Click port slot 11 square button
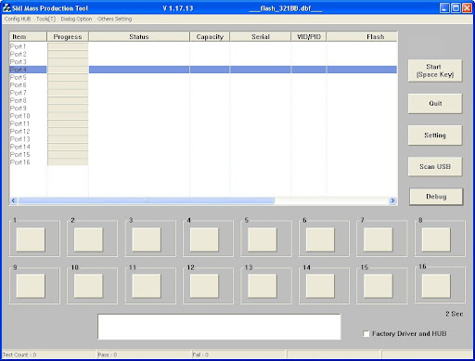The width and height of the screenshot is (475, 361). click(147, 287)
